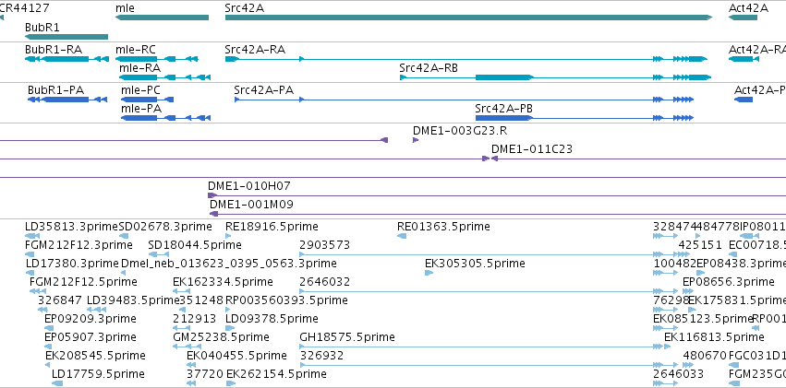Select the mle-PA protein glyph
The width and height of the screenshot is (786, 388).
pos(165,118)
